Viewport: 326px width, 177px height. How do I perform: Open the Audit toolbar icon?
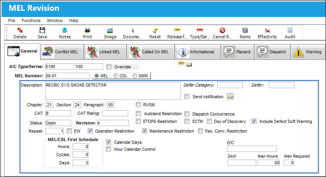click(x=290, y=31)
